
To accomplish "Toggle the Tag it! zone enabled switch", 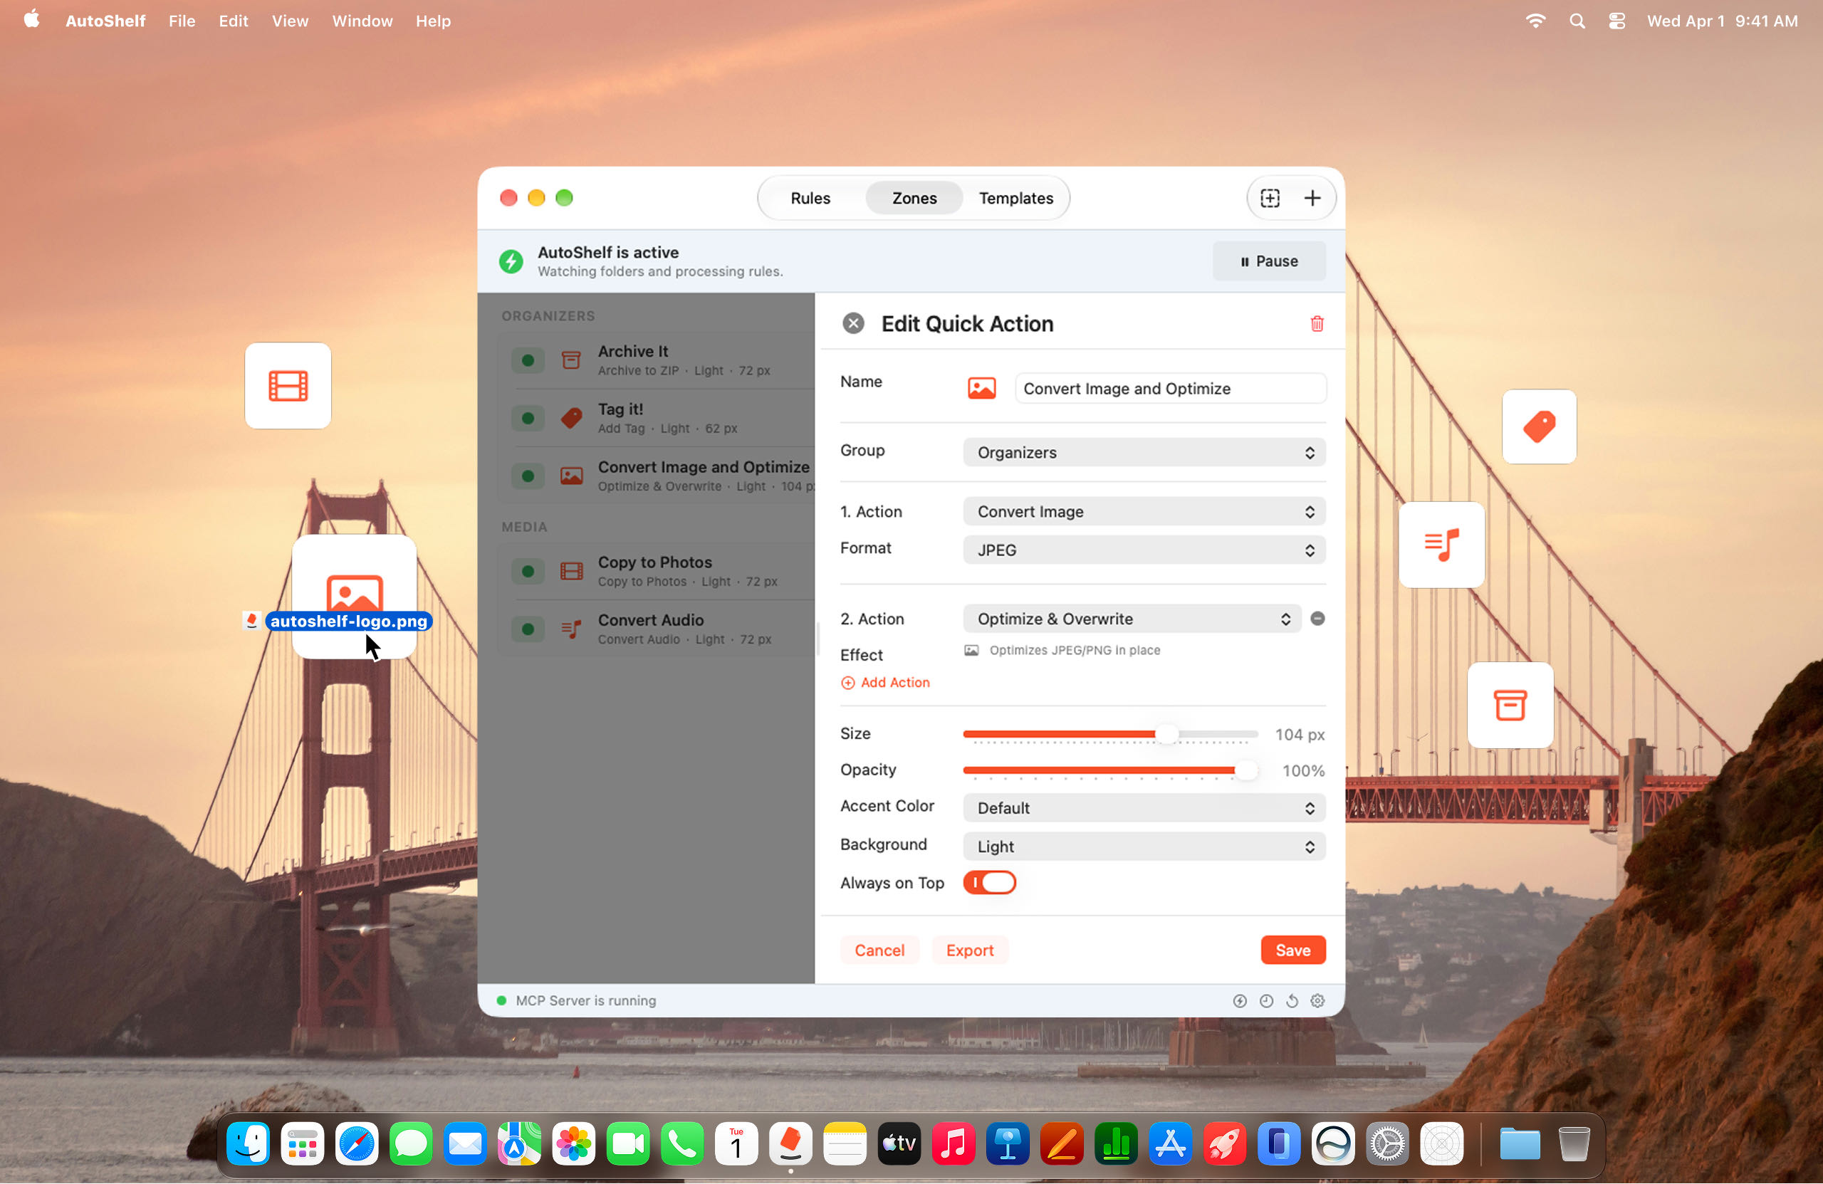I will 528,418.
